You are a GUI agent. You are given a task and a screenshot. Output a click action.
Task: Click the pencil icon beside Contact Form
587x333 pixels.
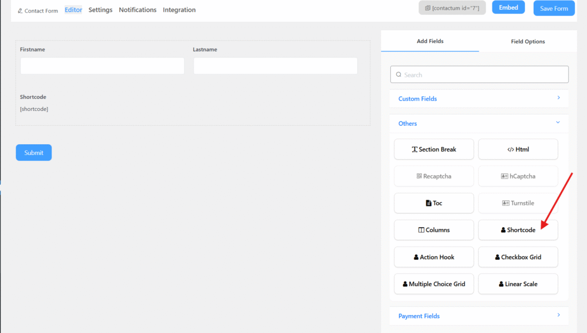[x=21, y=11]
